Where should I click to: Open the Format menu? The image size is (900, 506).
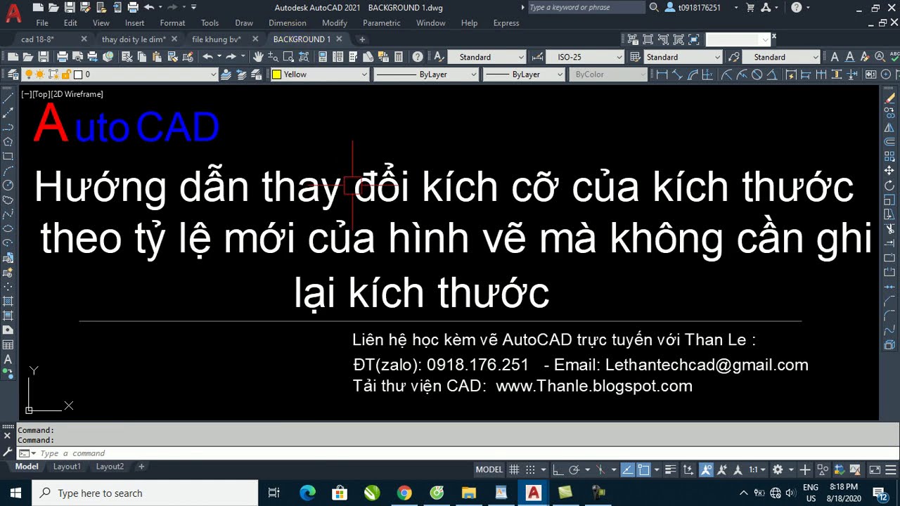pos(172,23)
